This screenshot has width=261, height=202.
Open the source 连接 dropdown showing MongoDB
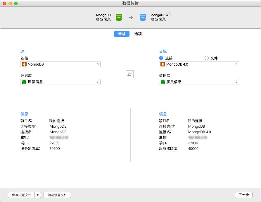[x=60, y=64]
